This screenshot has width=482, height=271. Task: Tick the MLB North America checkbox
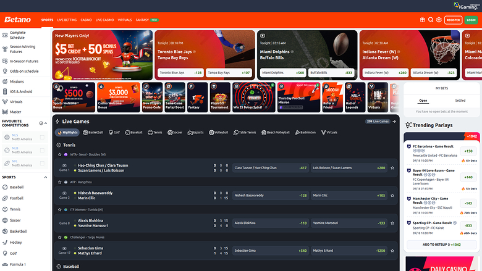pos(42,150)
